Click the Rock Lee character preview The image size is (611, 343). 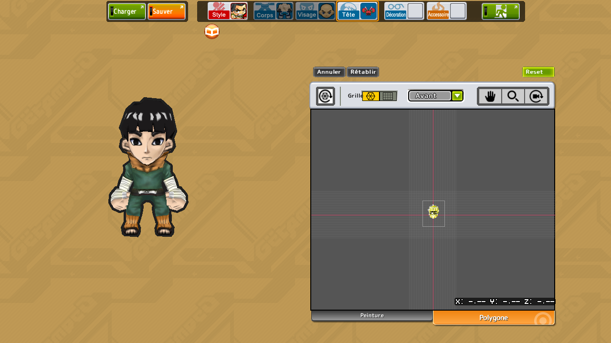[148, 167]
